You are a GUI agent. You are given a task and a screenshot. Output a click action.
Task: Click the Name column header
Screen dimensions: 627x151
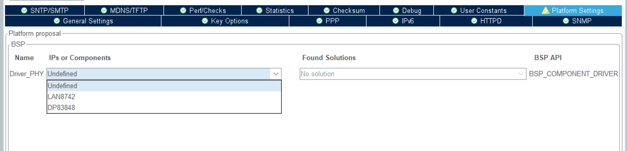pos(24,58)
